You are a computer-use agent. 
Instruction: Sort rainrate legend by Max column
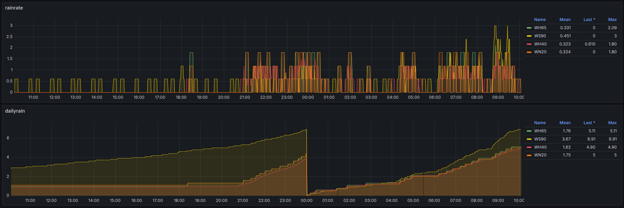tap(612, 20)
